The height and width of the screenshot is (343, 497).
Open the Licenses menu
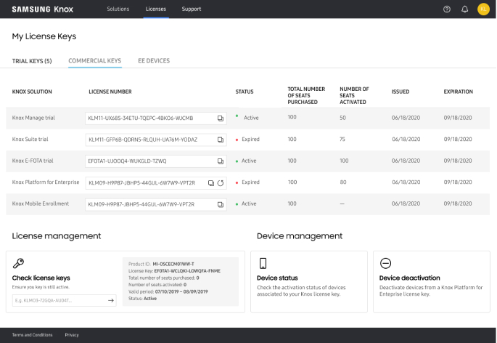point(155,9)
